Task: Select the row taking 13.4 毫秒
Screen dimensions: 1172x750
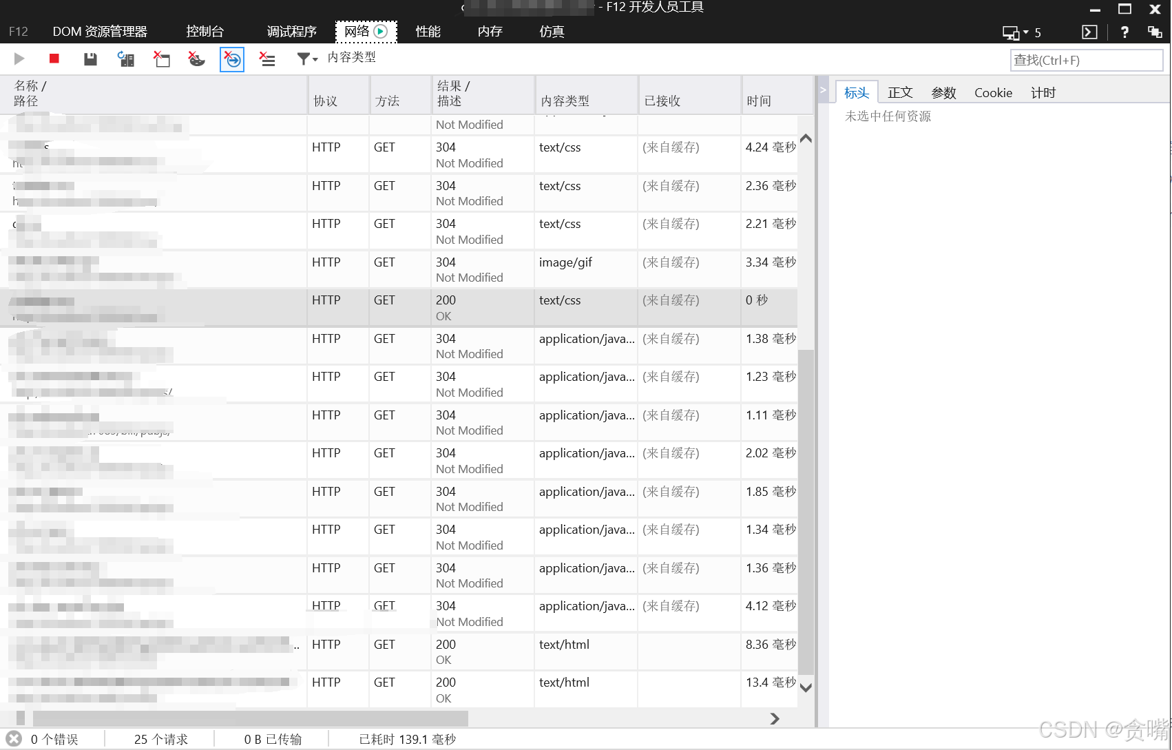Action: point(399,690)
